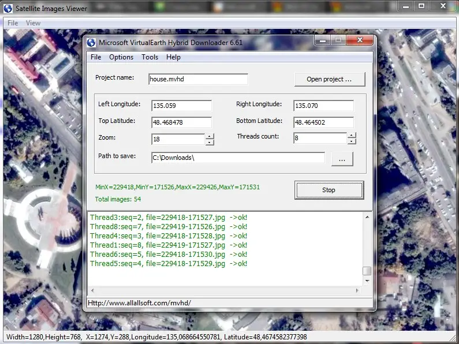Click the Project name field

pyautogui.click(x=198, y=79)
